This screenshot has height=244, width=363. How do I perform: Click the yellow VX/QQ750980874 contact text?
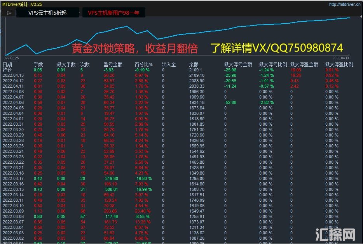(276, 48)
